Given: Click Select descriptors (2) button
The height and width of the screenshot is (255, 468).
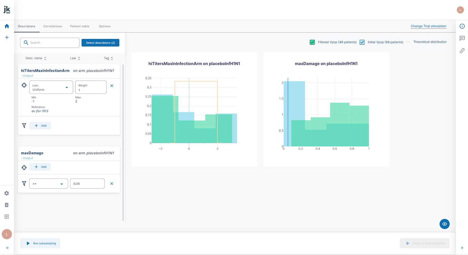Looking at the screenshot, I should pyautogui.click(x=100, y=43).
